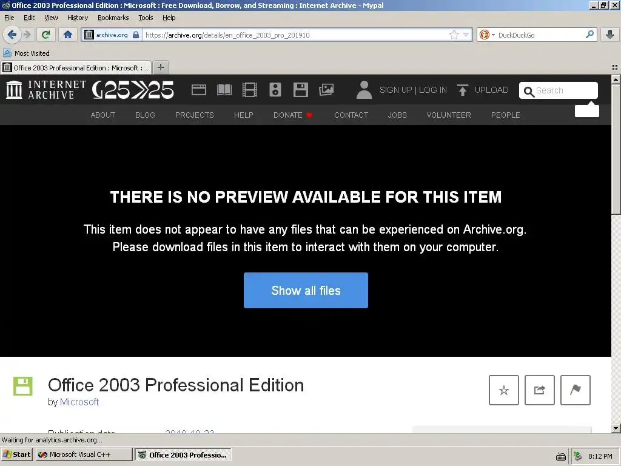Open the PEOPLE link
The image size is (621, 466).
506,115
